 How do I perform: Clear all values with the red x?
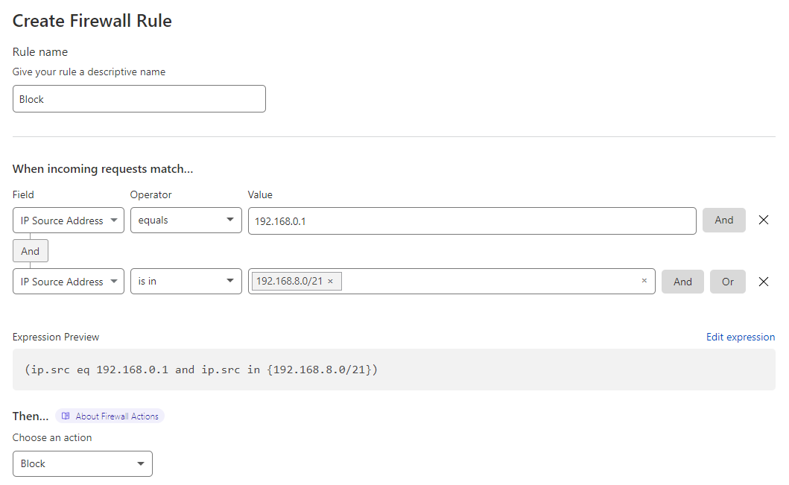(x=644, y=281)
